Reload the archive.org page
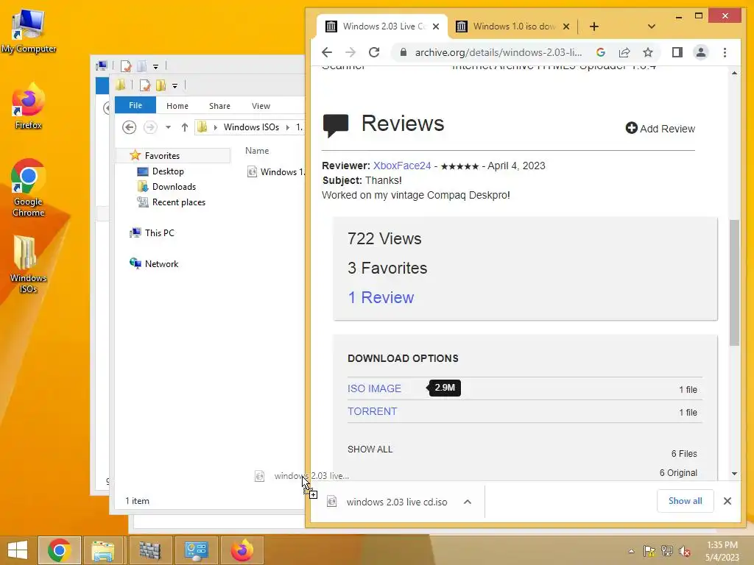754x565 pixels. 374,52
